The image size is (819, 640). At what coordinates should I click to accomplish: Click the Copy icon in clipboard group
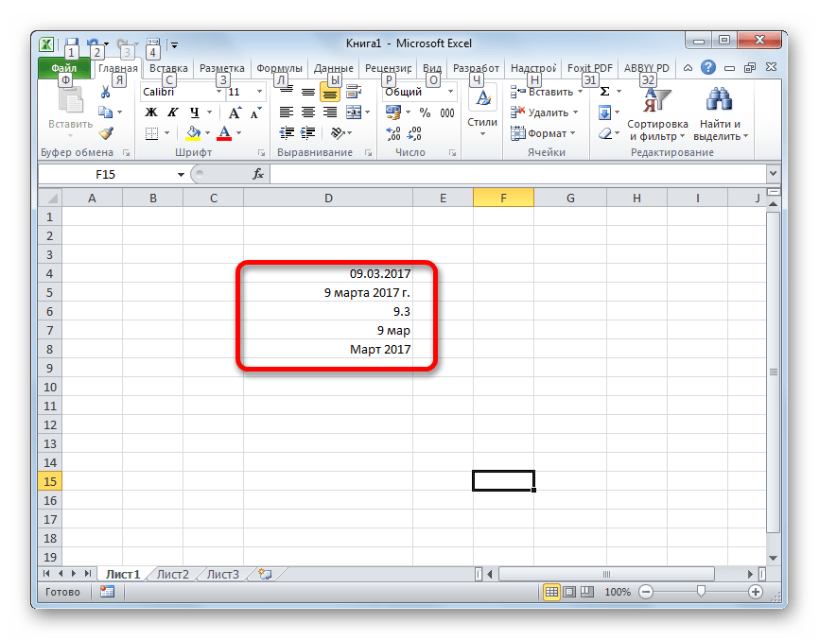tap(106, 112)
